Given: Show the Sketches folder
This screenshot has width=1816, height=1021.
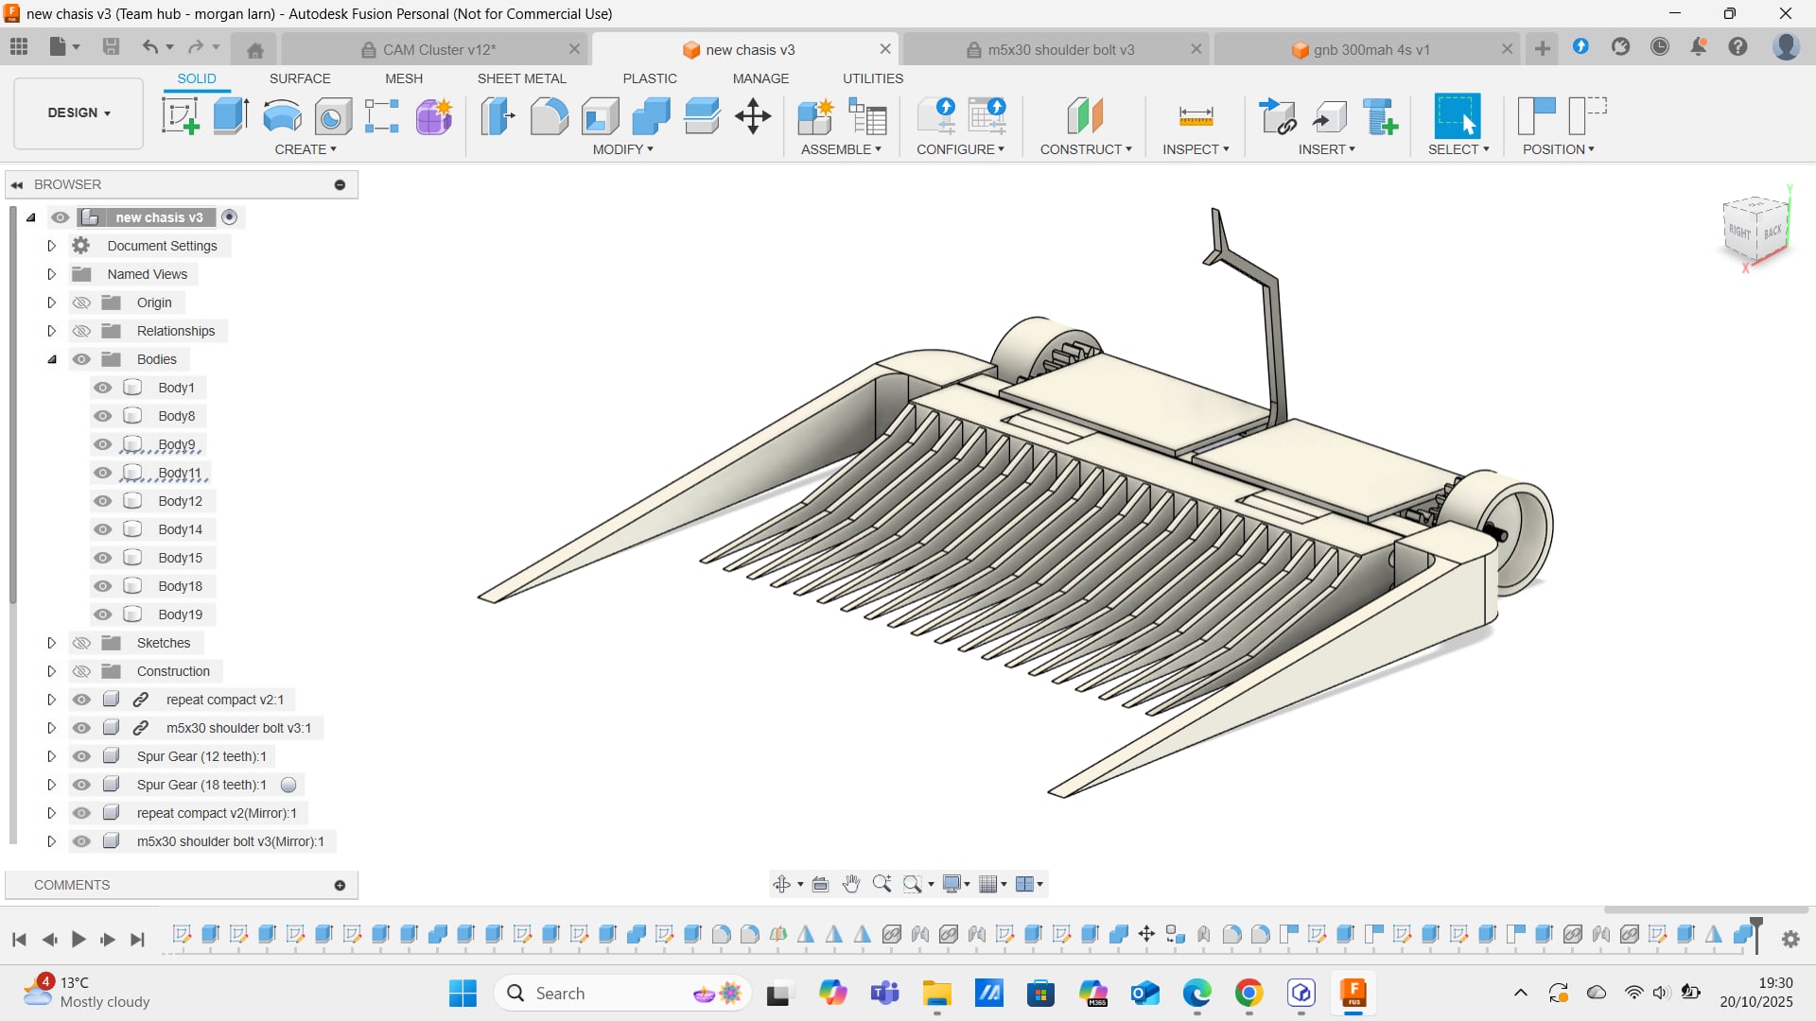Looking at the screenshot, I should click(82, 643).
